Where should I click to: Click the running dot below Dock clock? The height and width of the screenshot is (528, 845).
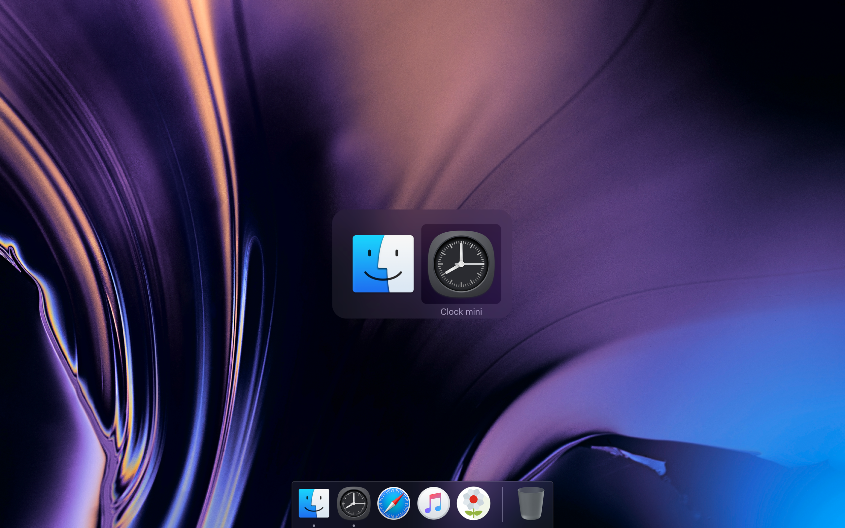tap(354, 525)
